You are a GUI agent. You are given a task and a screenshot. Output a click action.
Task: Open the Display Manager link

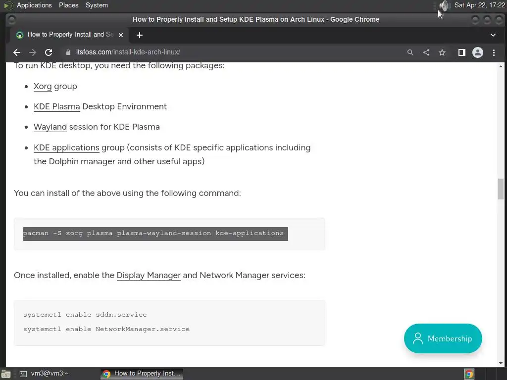[x=149, y=275]
